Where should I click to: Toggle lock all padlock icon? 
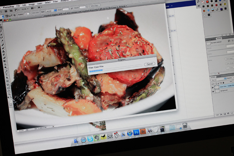pos(223,83)
